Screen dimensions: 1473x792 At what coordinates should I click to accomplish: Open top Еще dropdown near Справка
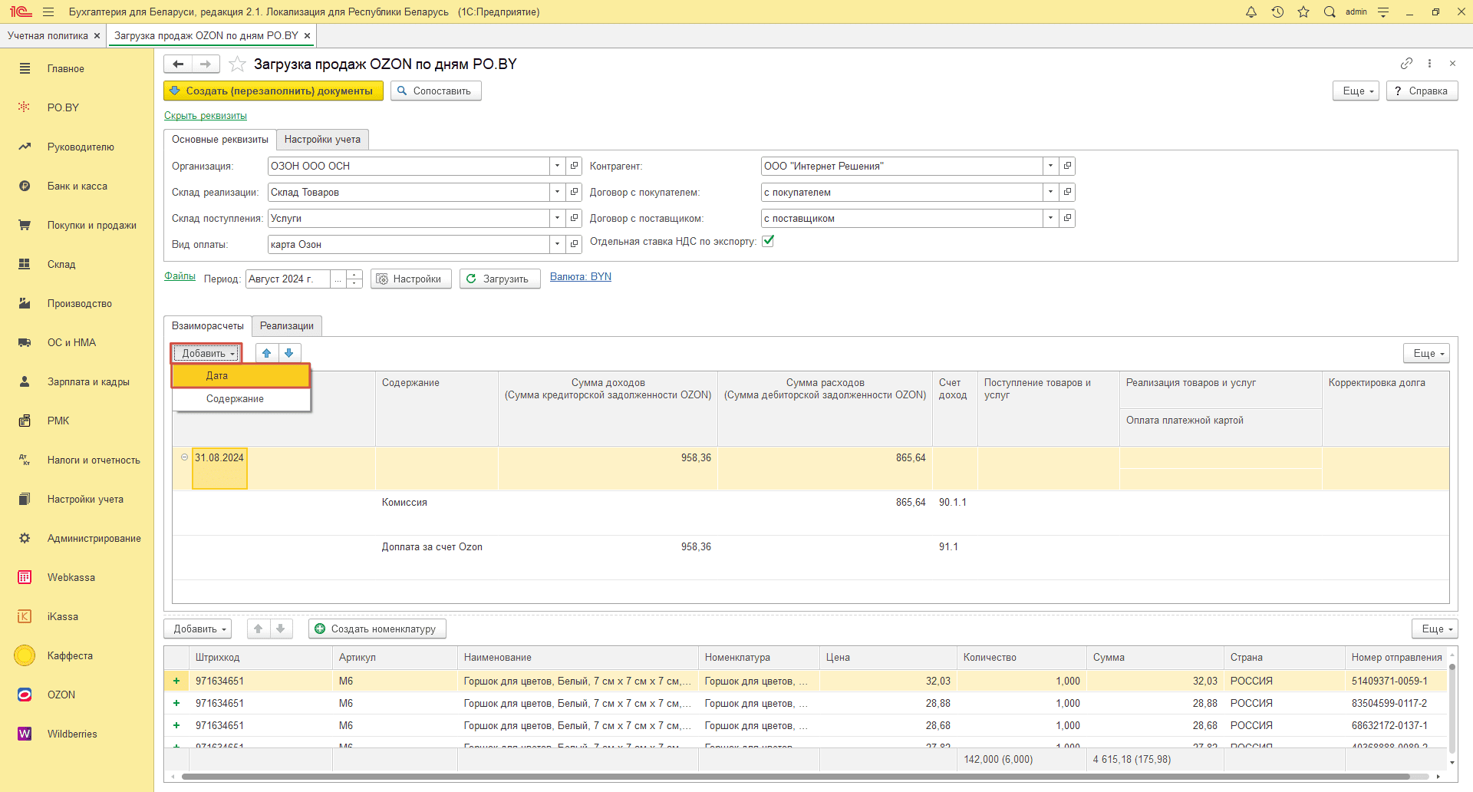1356,91
